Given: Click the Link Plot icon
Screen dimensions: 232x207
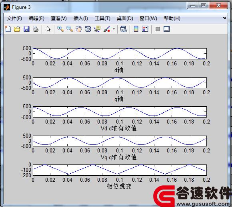Looking at the screenshot, I should 124,29.
